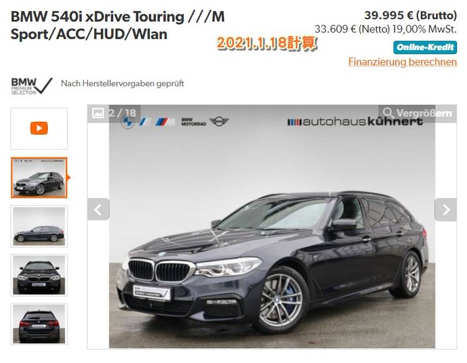Select the front three-quarter view thumbnail
Image resolution: width=467 pixels, height=363 pixels.
tap(39, 178)
